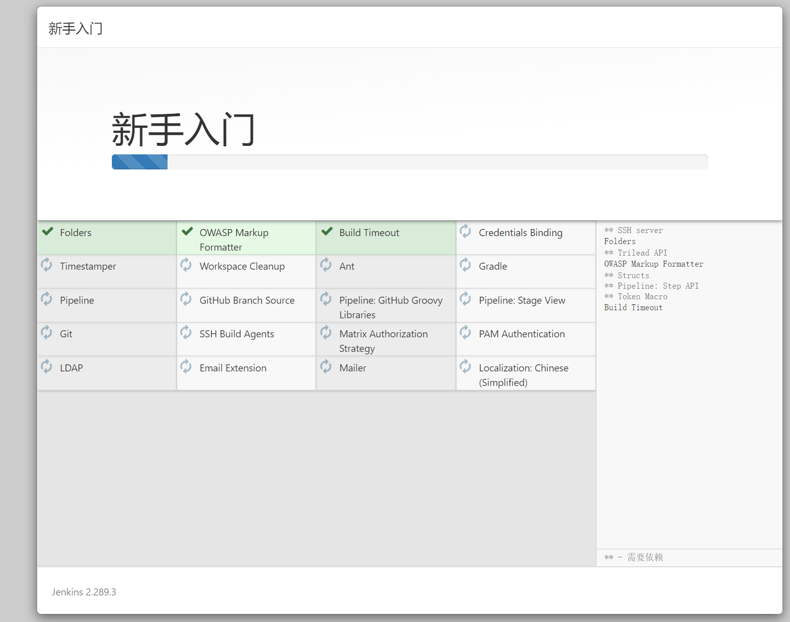This screenshot has height=622, width=790.
Task: Select the PAM Authentication plugin name
Action: point(522,334)
